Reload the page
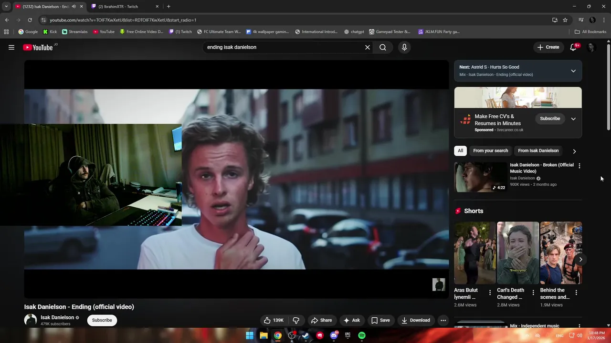The width and height of the screenshot is (611, 343). 30,20
